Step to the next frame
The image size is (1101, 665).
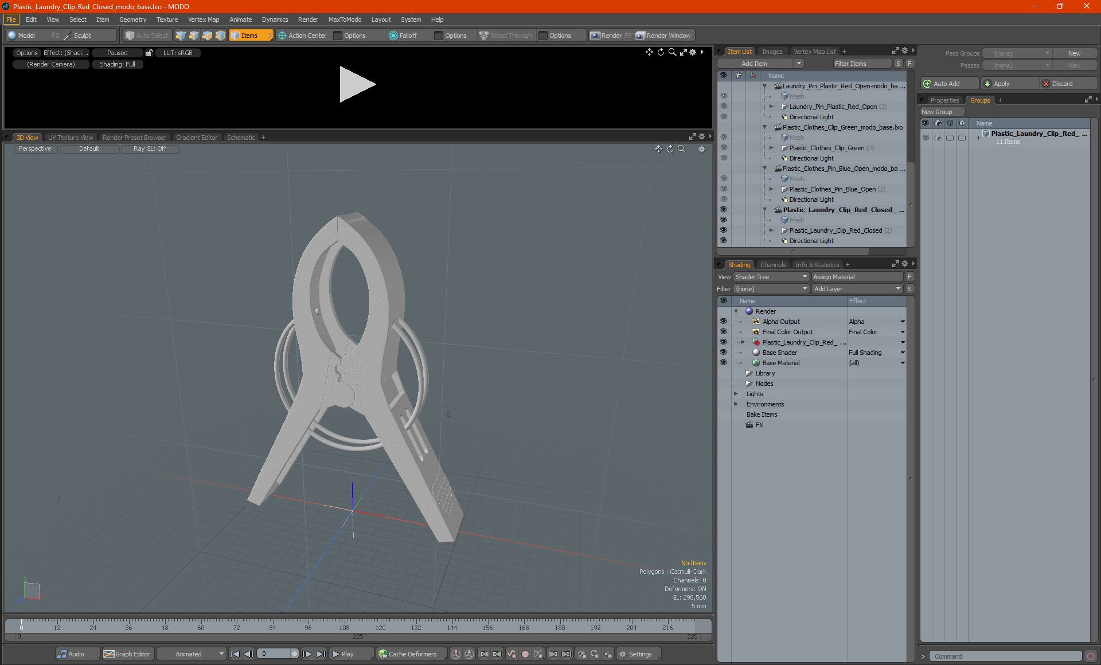pos(307,654)
